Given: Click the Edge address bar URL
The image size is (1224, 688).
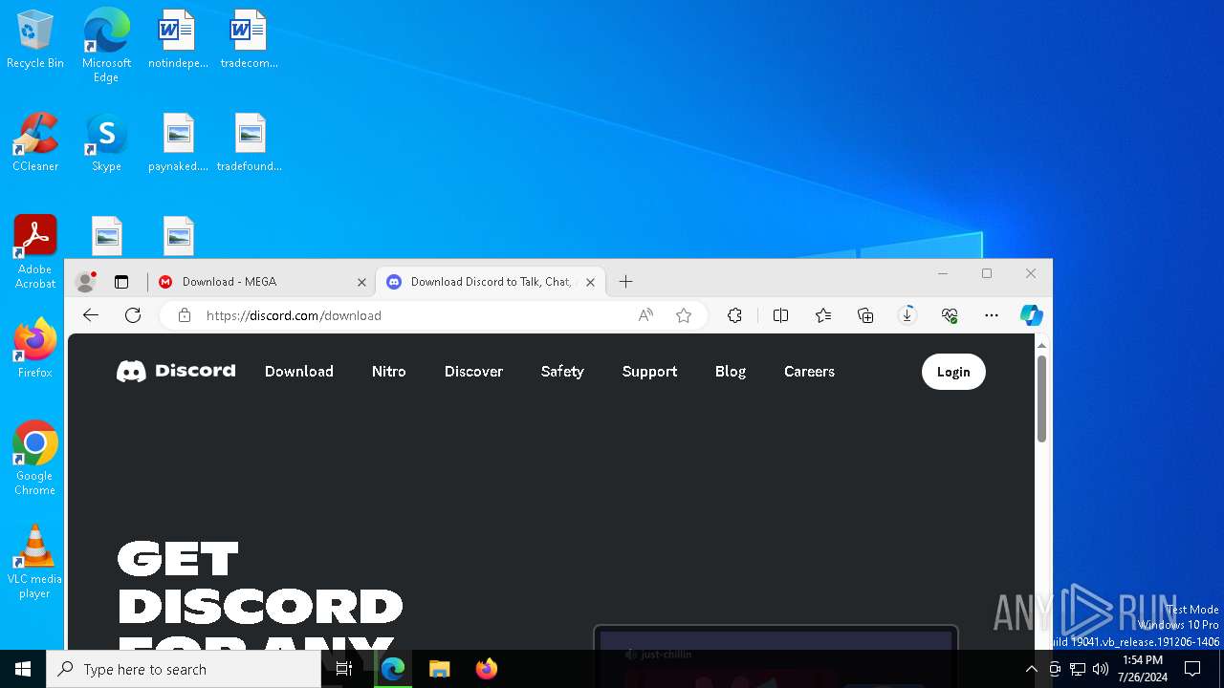Looking at the screenshot, I should [294, 315].
